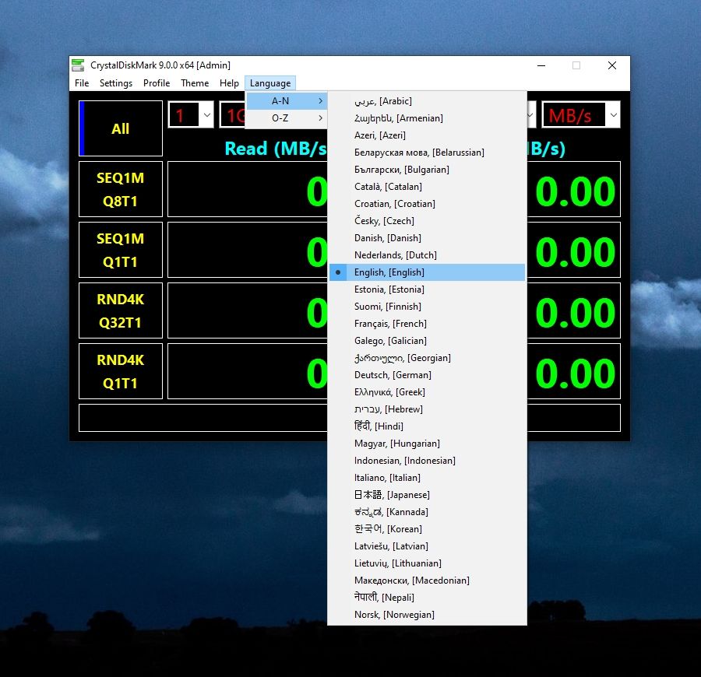Select the checked English language entry
This screenshot has height=677, width=701.
click(427, 272)
